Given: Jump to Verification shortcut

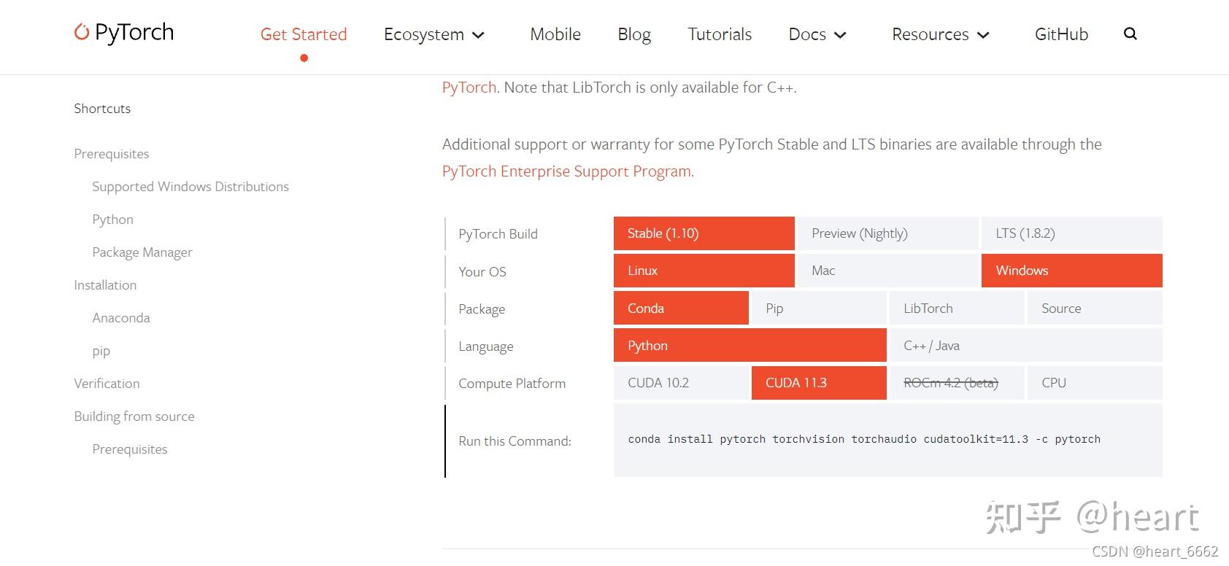Looking at the screenshot, I should coord(107,384).
